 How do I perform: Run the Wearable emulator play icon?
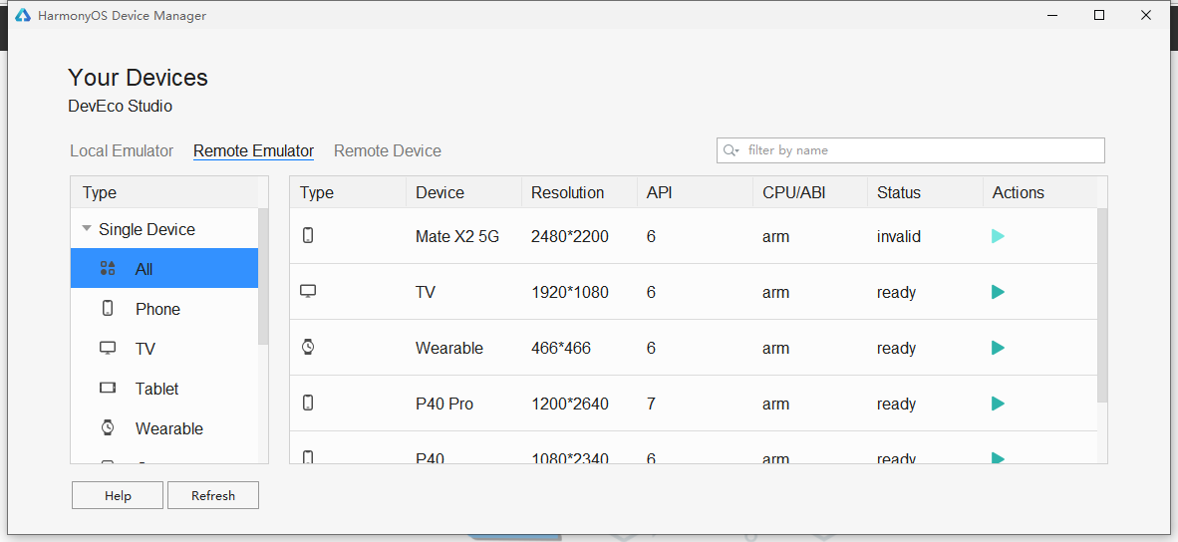click(998, 348)
